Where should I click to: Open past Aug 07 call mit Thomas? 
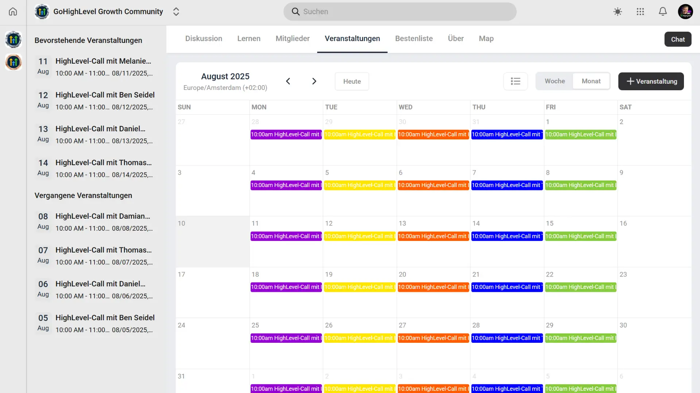pyautogui.click(x=95, y=255)
